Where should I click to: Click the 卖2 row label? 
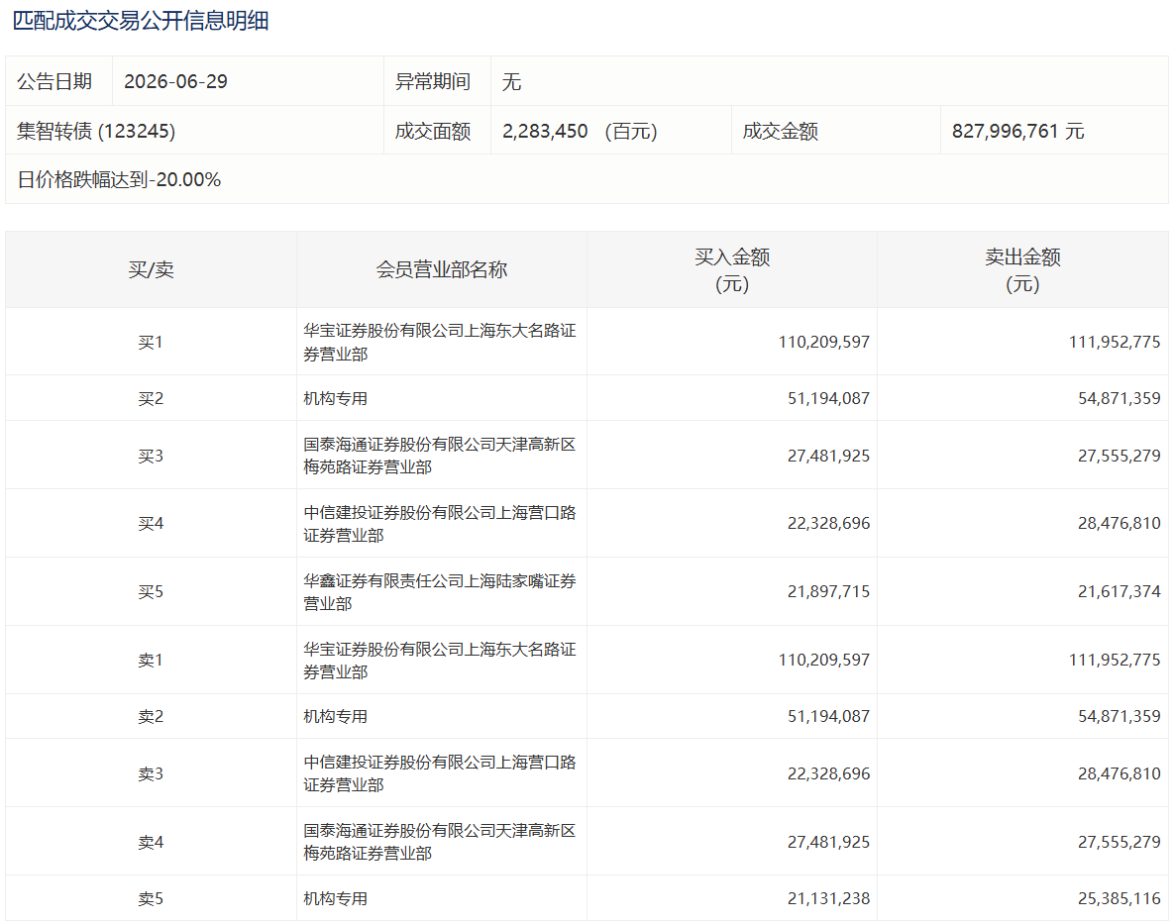coord(151,716)
